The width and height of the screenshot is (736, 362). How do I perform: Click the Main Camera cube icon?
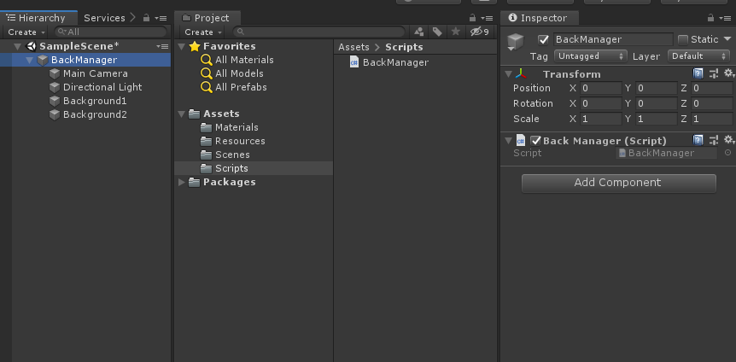[55, 73]
